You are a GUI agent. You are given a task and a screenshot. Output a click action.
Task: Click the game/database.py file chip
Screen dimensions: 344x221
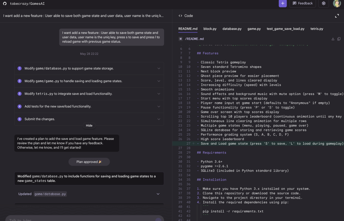coord(50,194)
